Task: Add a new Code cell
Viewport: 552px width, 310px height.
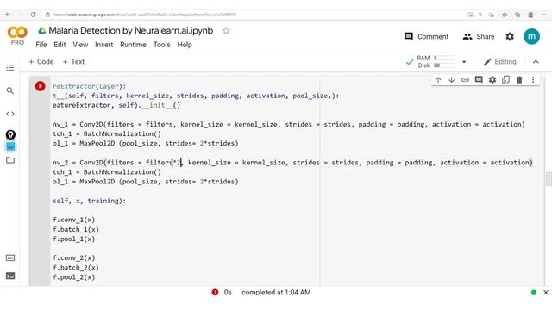Action: click(x=41, y=62)
